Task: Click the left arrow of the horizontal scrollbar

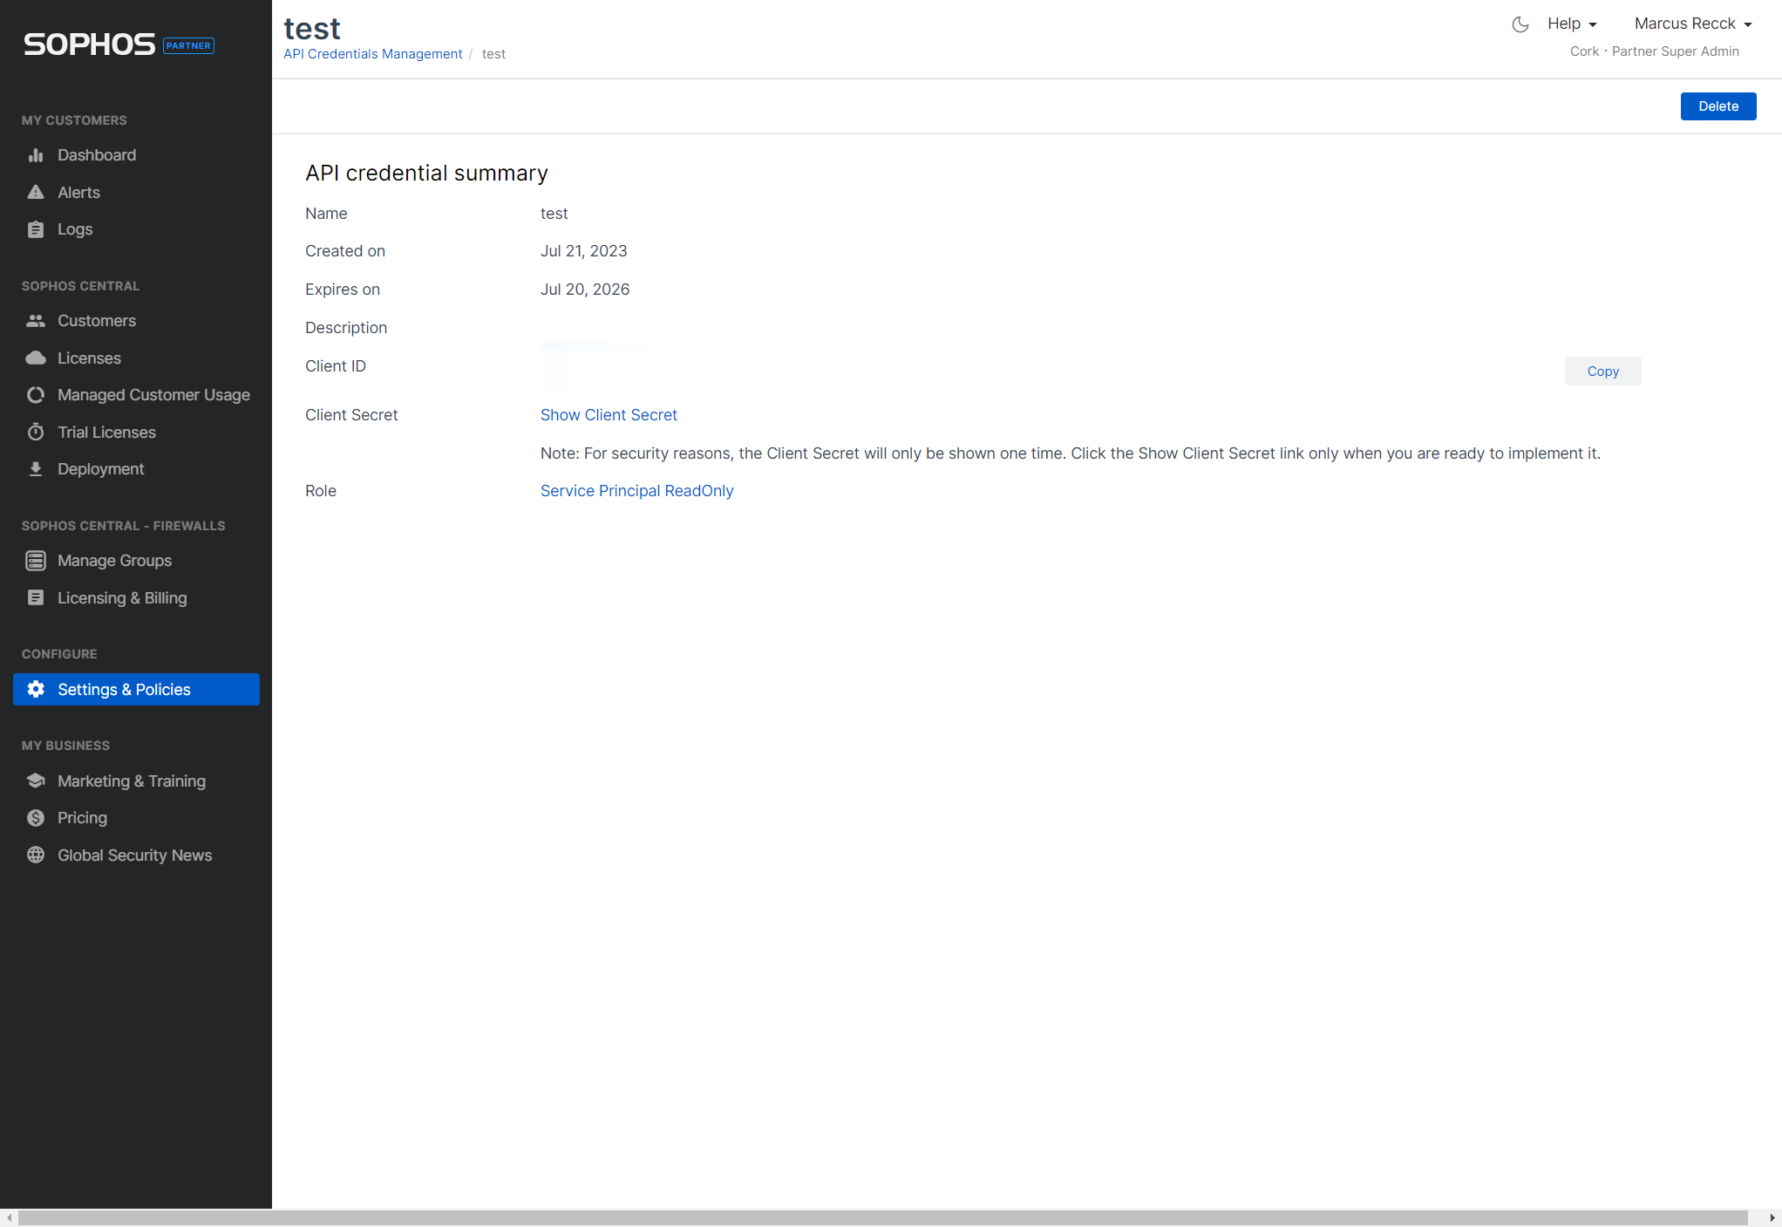Action: point(10,1217)
